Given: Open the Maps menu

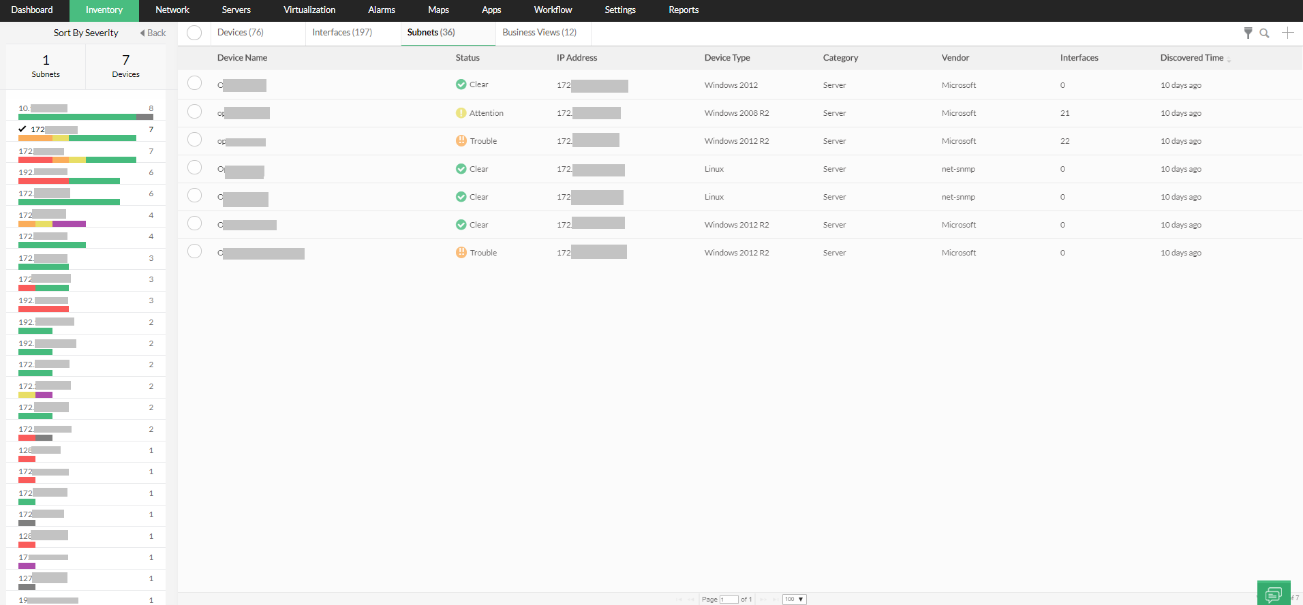Looking at the screenshot, I should point(438,10).
